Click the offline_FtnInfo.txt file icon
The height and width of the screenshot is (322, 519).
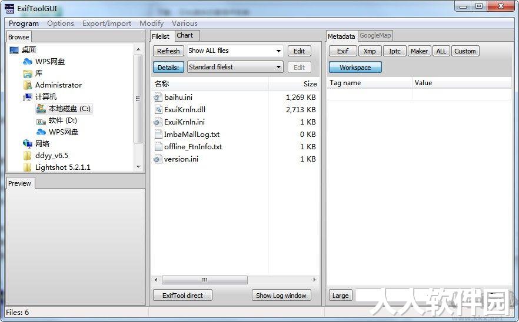point(158,146)
